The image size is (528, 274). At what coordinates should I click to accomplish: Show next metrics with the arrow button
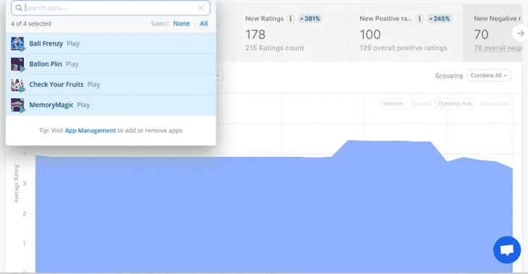coord(520,33)
